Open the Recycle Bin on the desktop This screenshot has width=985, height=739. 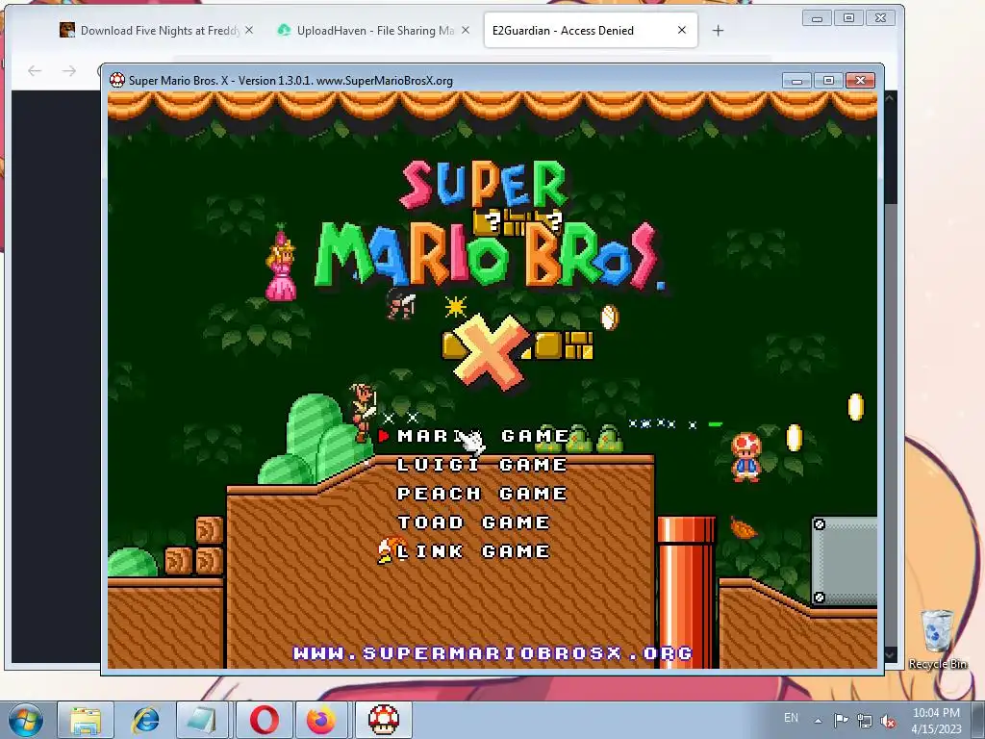coord(937,639)
